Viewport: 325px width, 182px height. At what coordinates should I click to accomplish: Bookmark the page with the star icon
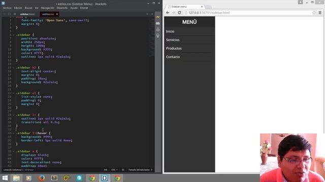click(314, 13)
